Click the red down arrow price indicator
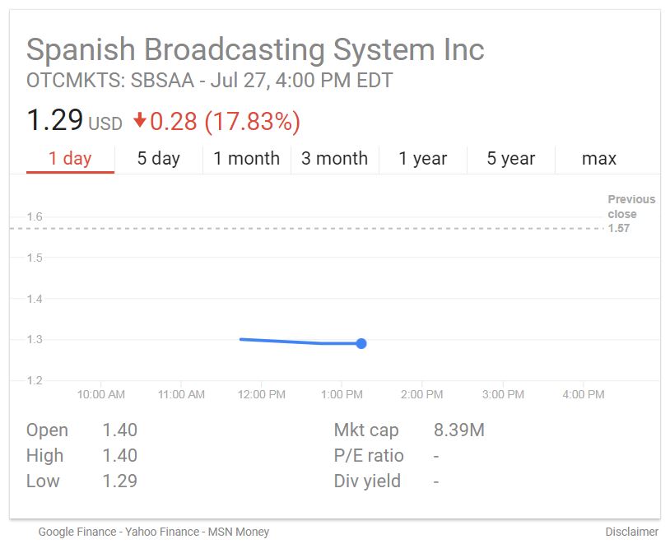This screenshot has width=670, height=544. [x=139, y=121]
